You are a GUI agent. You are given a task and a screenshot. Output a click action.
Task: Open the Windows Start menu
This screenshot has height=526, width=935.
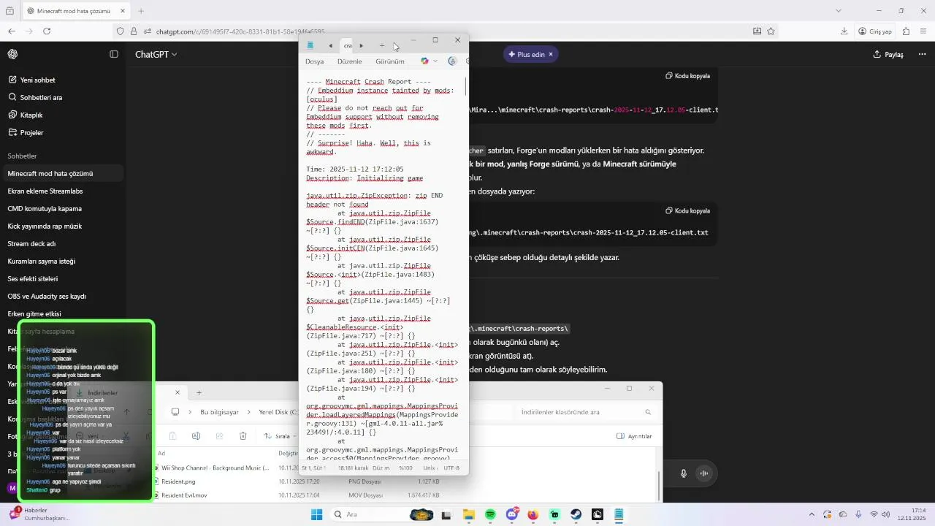316,514
